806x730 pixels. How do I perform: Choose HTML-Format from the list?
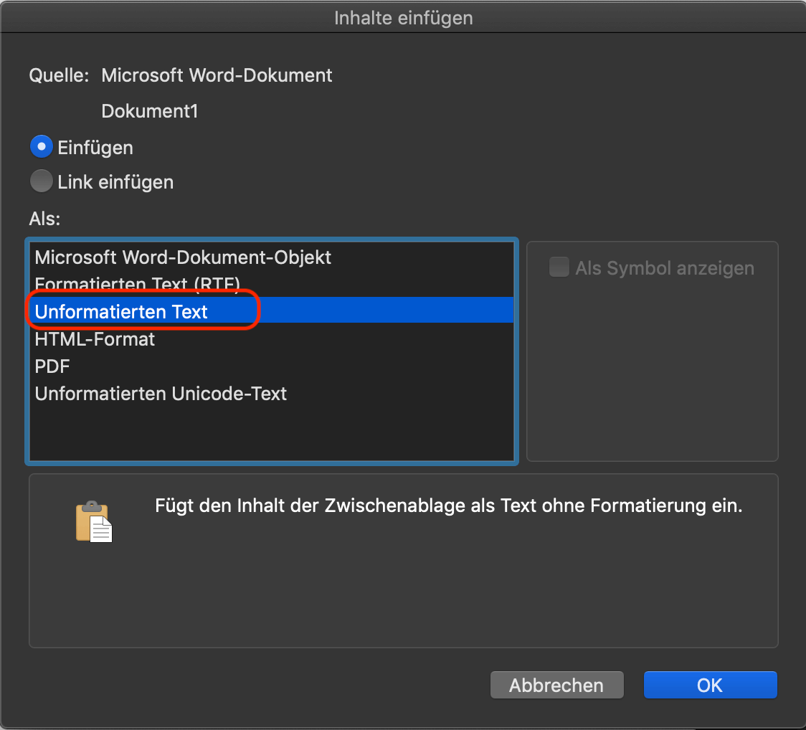pyautogui.click(x=271, y=338)
